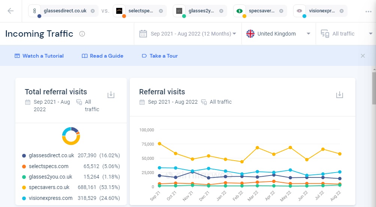Click the calendar icon in Total referral visits card
The width and height of the screenshot is (376, 207).
coord(28,102)
